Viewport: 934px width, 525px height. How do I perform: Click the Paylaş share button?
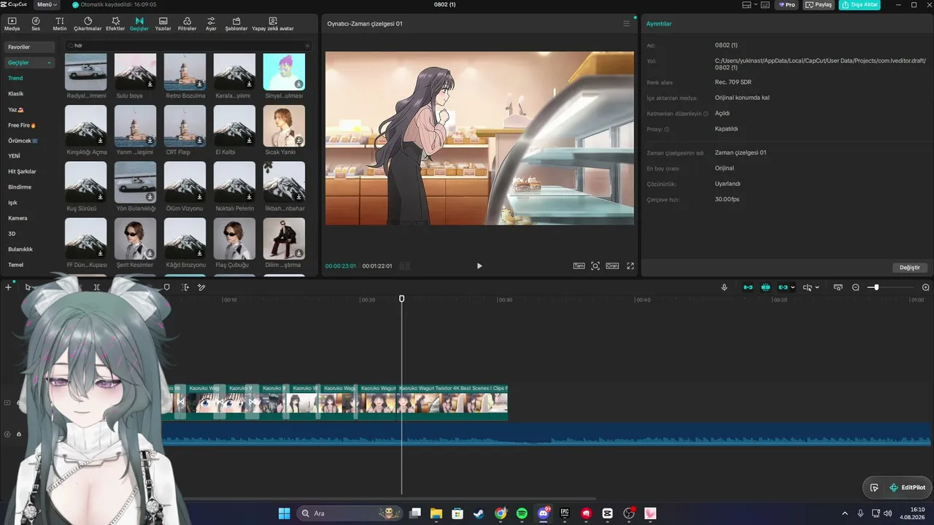[x=819, y=4]
